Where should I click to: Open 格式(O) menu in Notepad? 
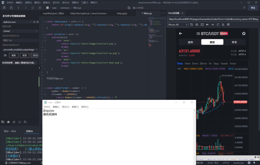66,107
